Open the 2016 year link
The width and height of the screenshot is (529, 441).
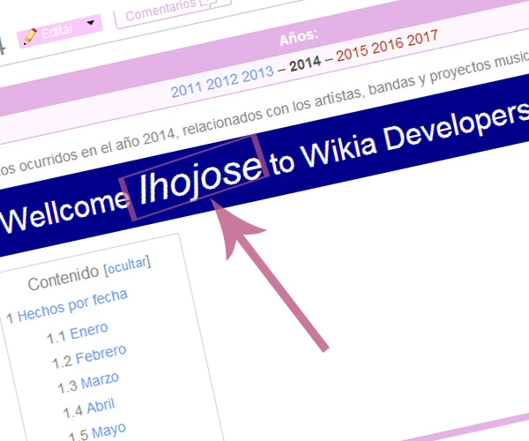(x=387, y=44)
